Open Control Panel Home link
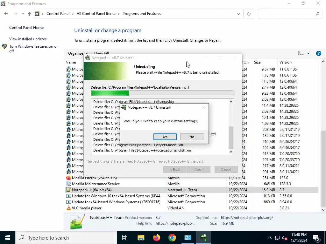This screenshot has height=244, width=326. click(x=26, y=28)
